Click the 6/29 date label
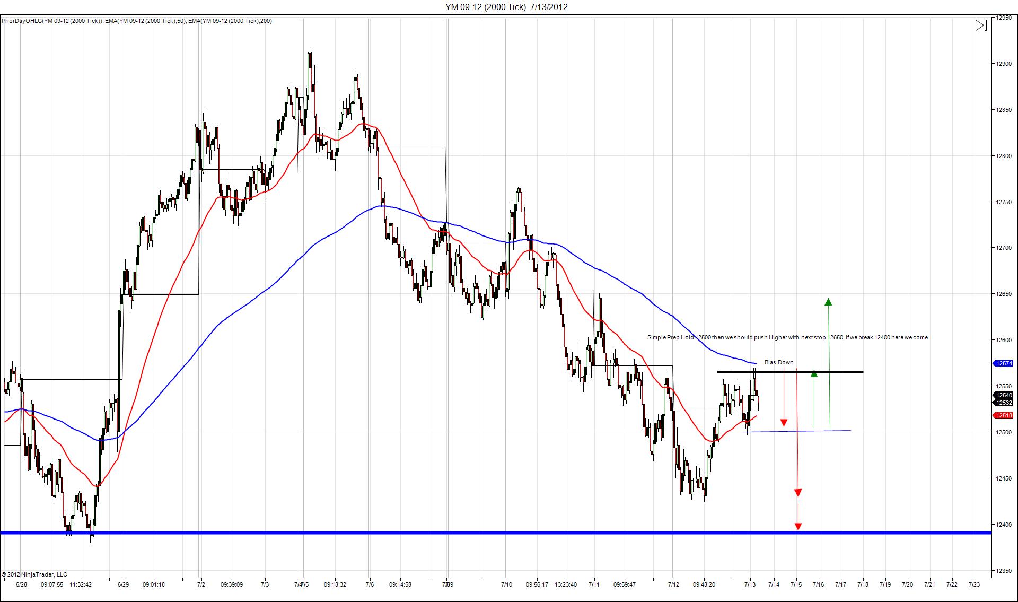The image size is (1018, 602). tap(123, 584)
